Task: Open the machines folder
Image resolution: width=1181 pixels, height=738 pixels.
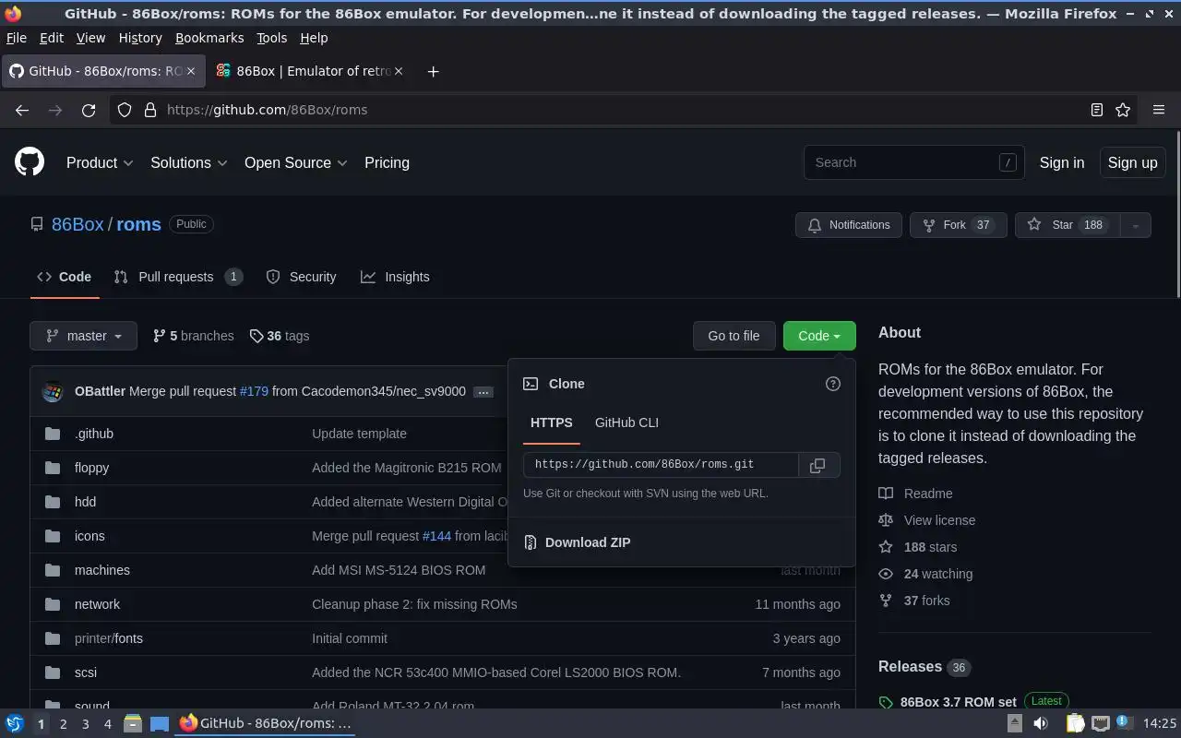Action: coord(102,570)
